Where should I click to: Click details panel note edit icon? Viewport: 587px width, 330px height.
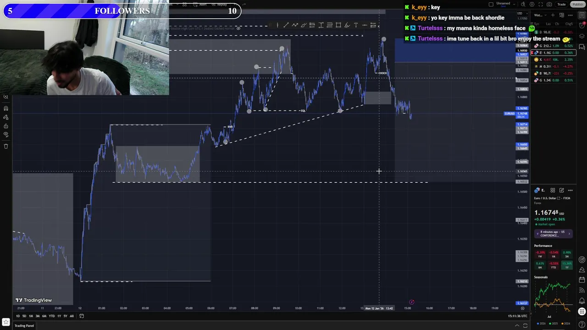click(561, 190)
